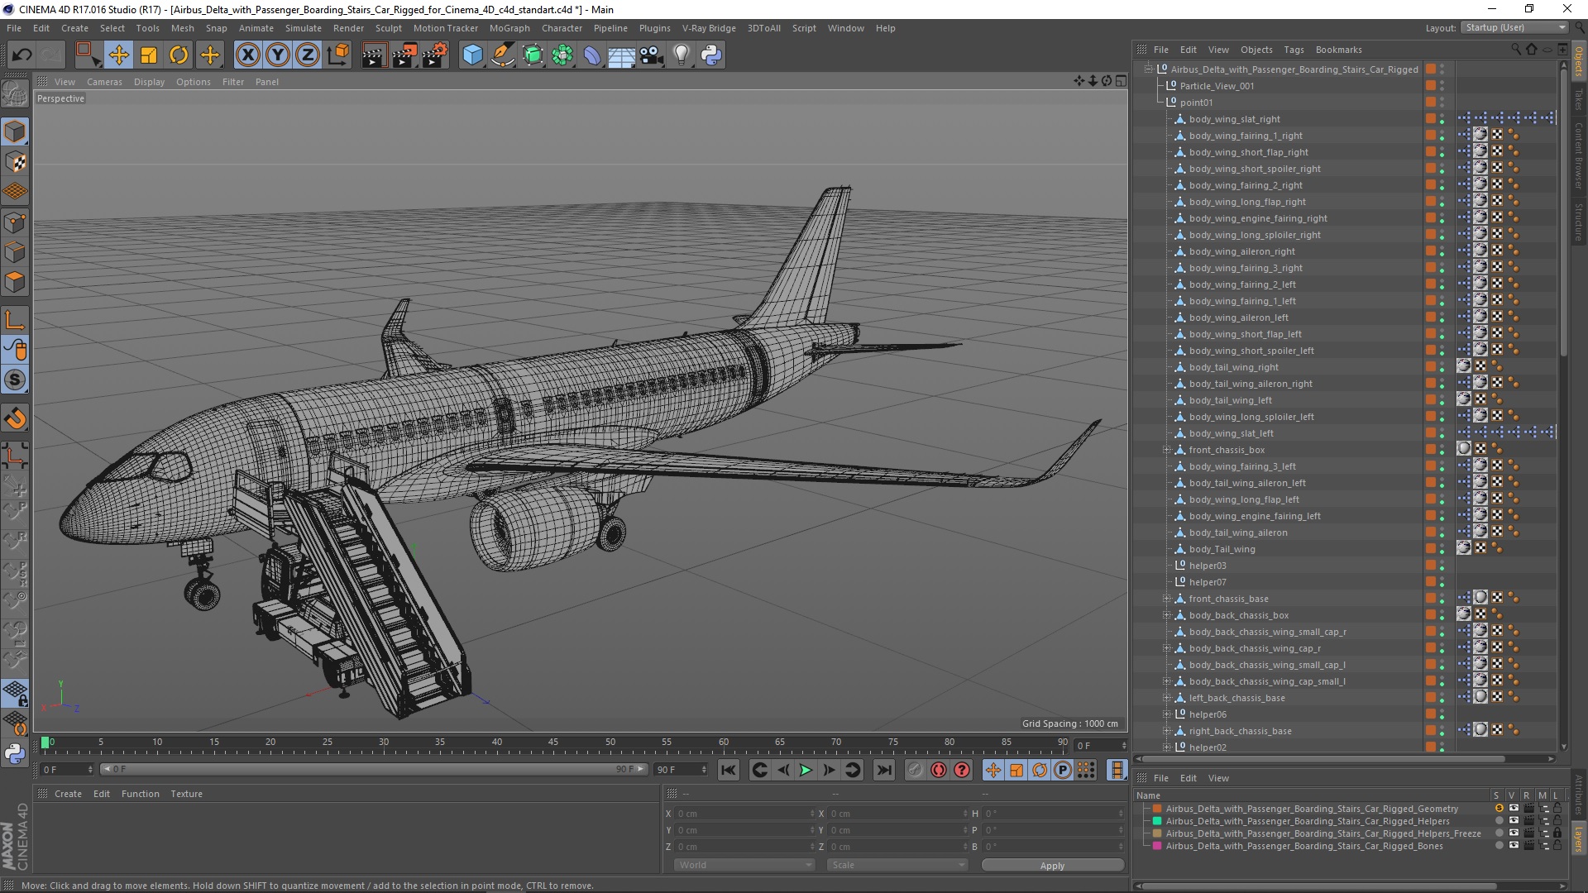Expand the front_chassis_box object
This screenshot has width=1588, height=893.
pyautogui.click(x=1167, y=450)
